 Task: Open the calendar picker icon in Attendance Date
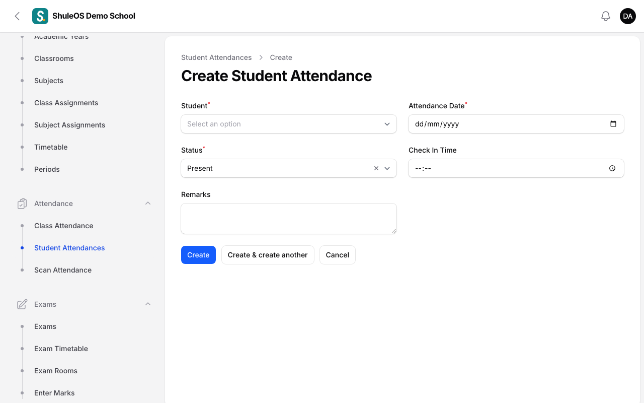(x=613, y=124)
